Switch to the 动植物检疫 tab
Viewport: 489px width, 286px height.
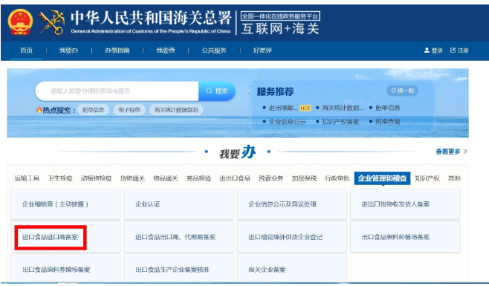pos(96,178)
